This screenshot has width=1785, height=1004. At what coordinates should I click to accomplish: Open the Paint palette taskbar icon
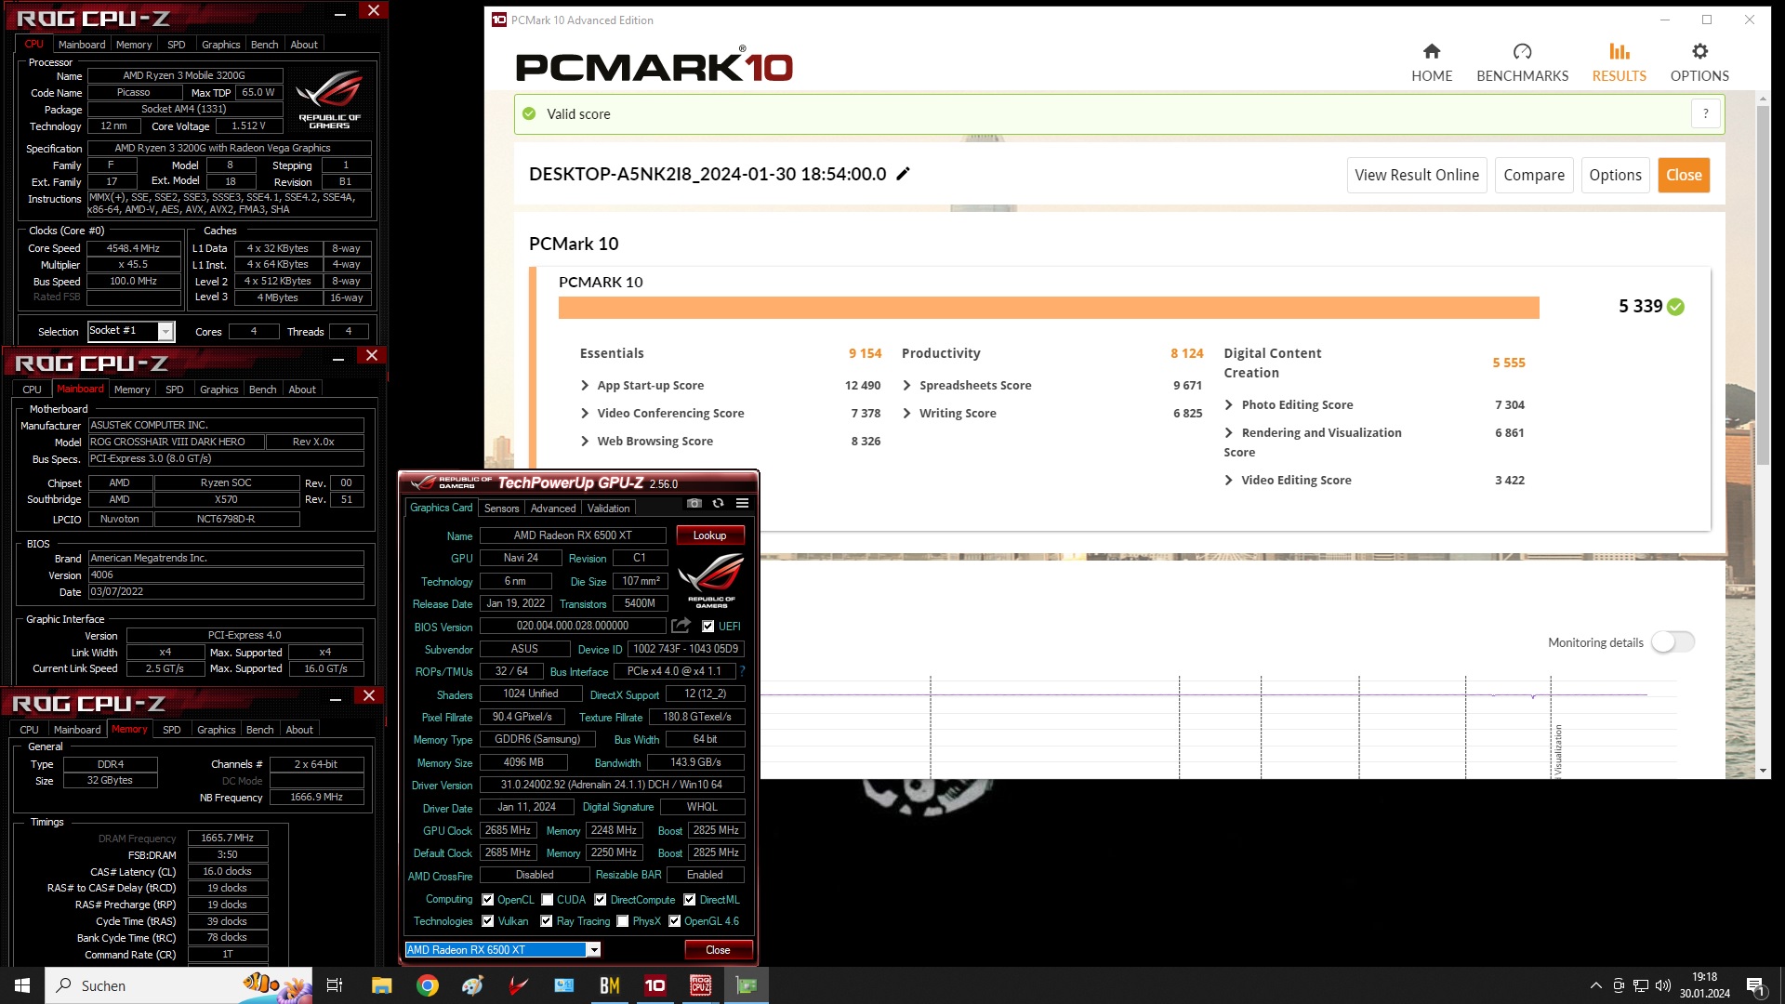click(472, 985)
